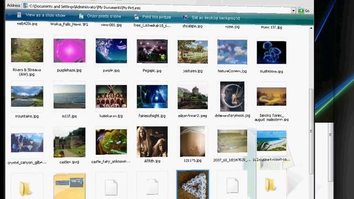The image size is (354, 199).
Task: Select the castles.jpeg thumbnail
Action: point(69,143)
